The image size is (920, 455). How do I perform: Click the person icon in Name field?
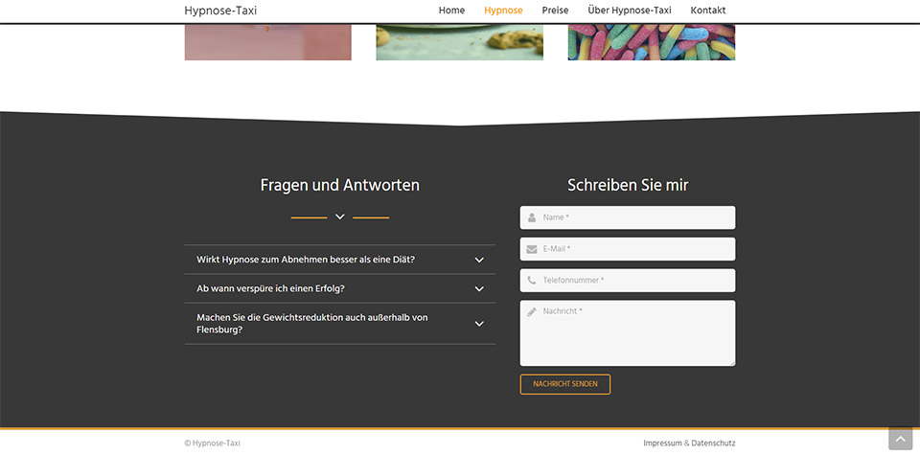click(532, 217)
